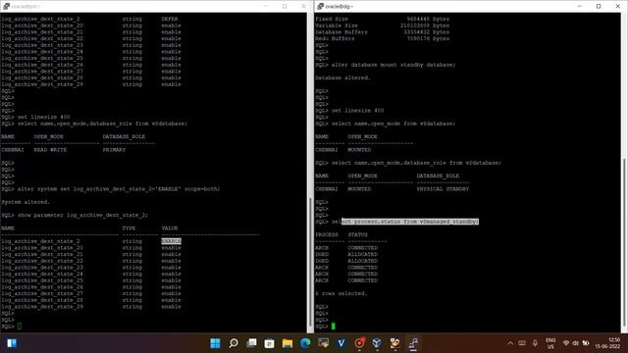Click 'set linesize 400' in right terminal
628x353 pixels.
357,111
